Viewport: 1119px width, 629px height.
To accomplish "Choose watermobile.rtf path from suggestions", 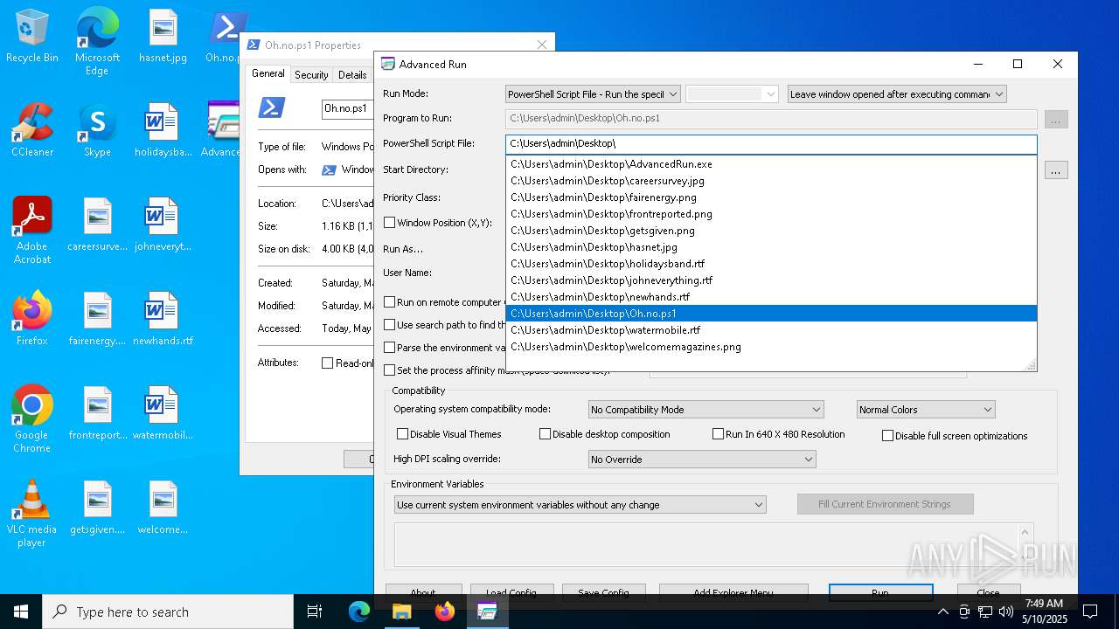I will coord(771,330).
